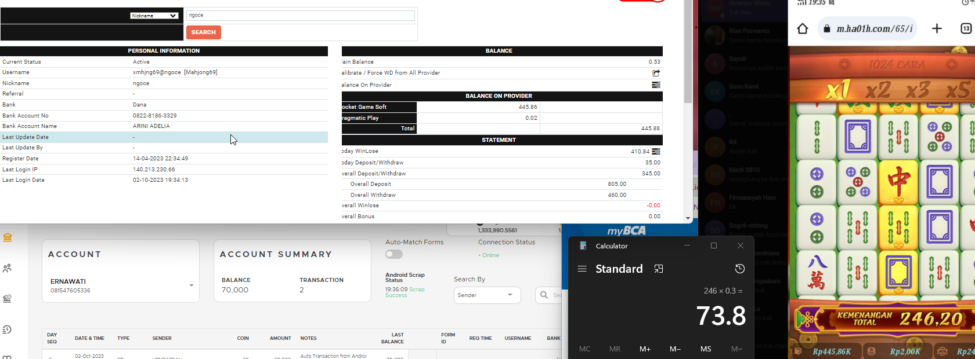Click the red SEARCH button
The width and height of the screenshot is (975, 359).
(x=204, y=32)
